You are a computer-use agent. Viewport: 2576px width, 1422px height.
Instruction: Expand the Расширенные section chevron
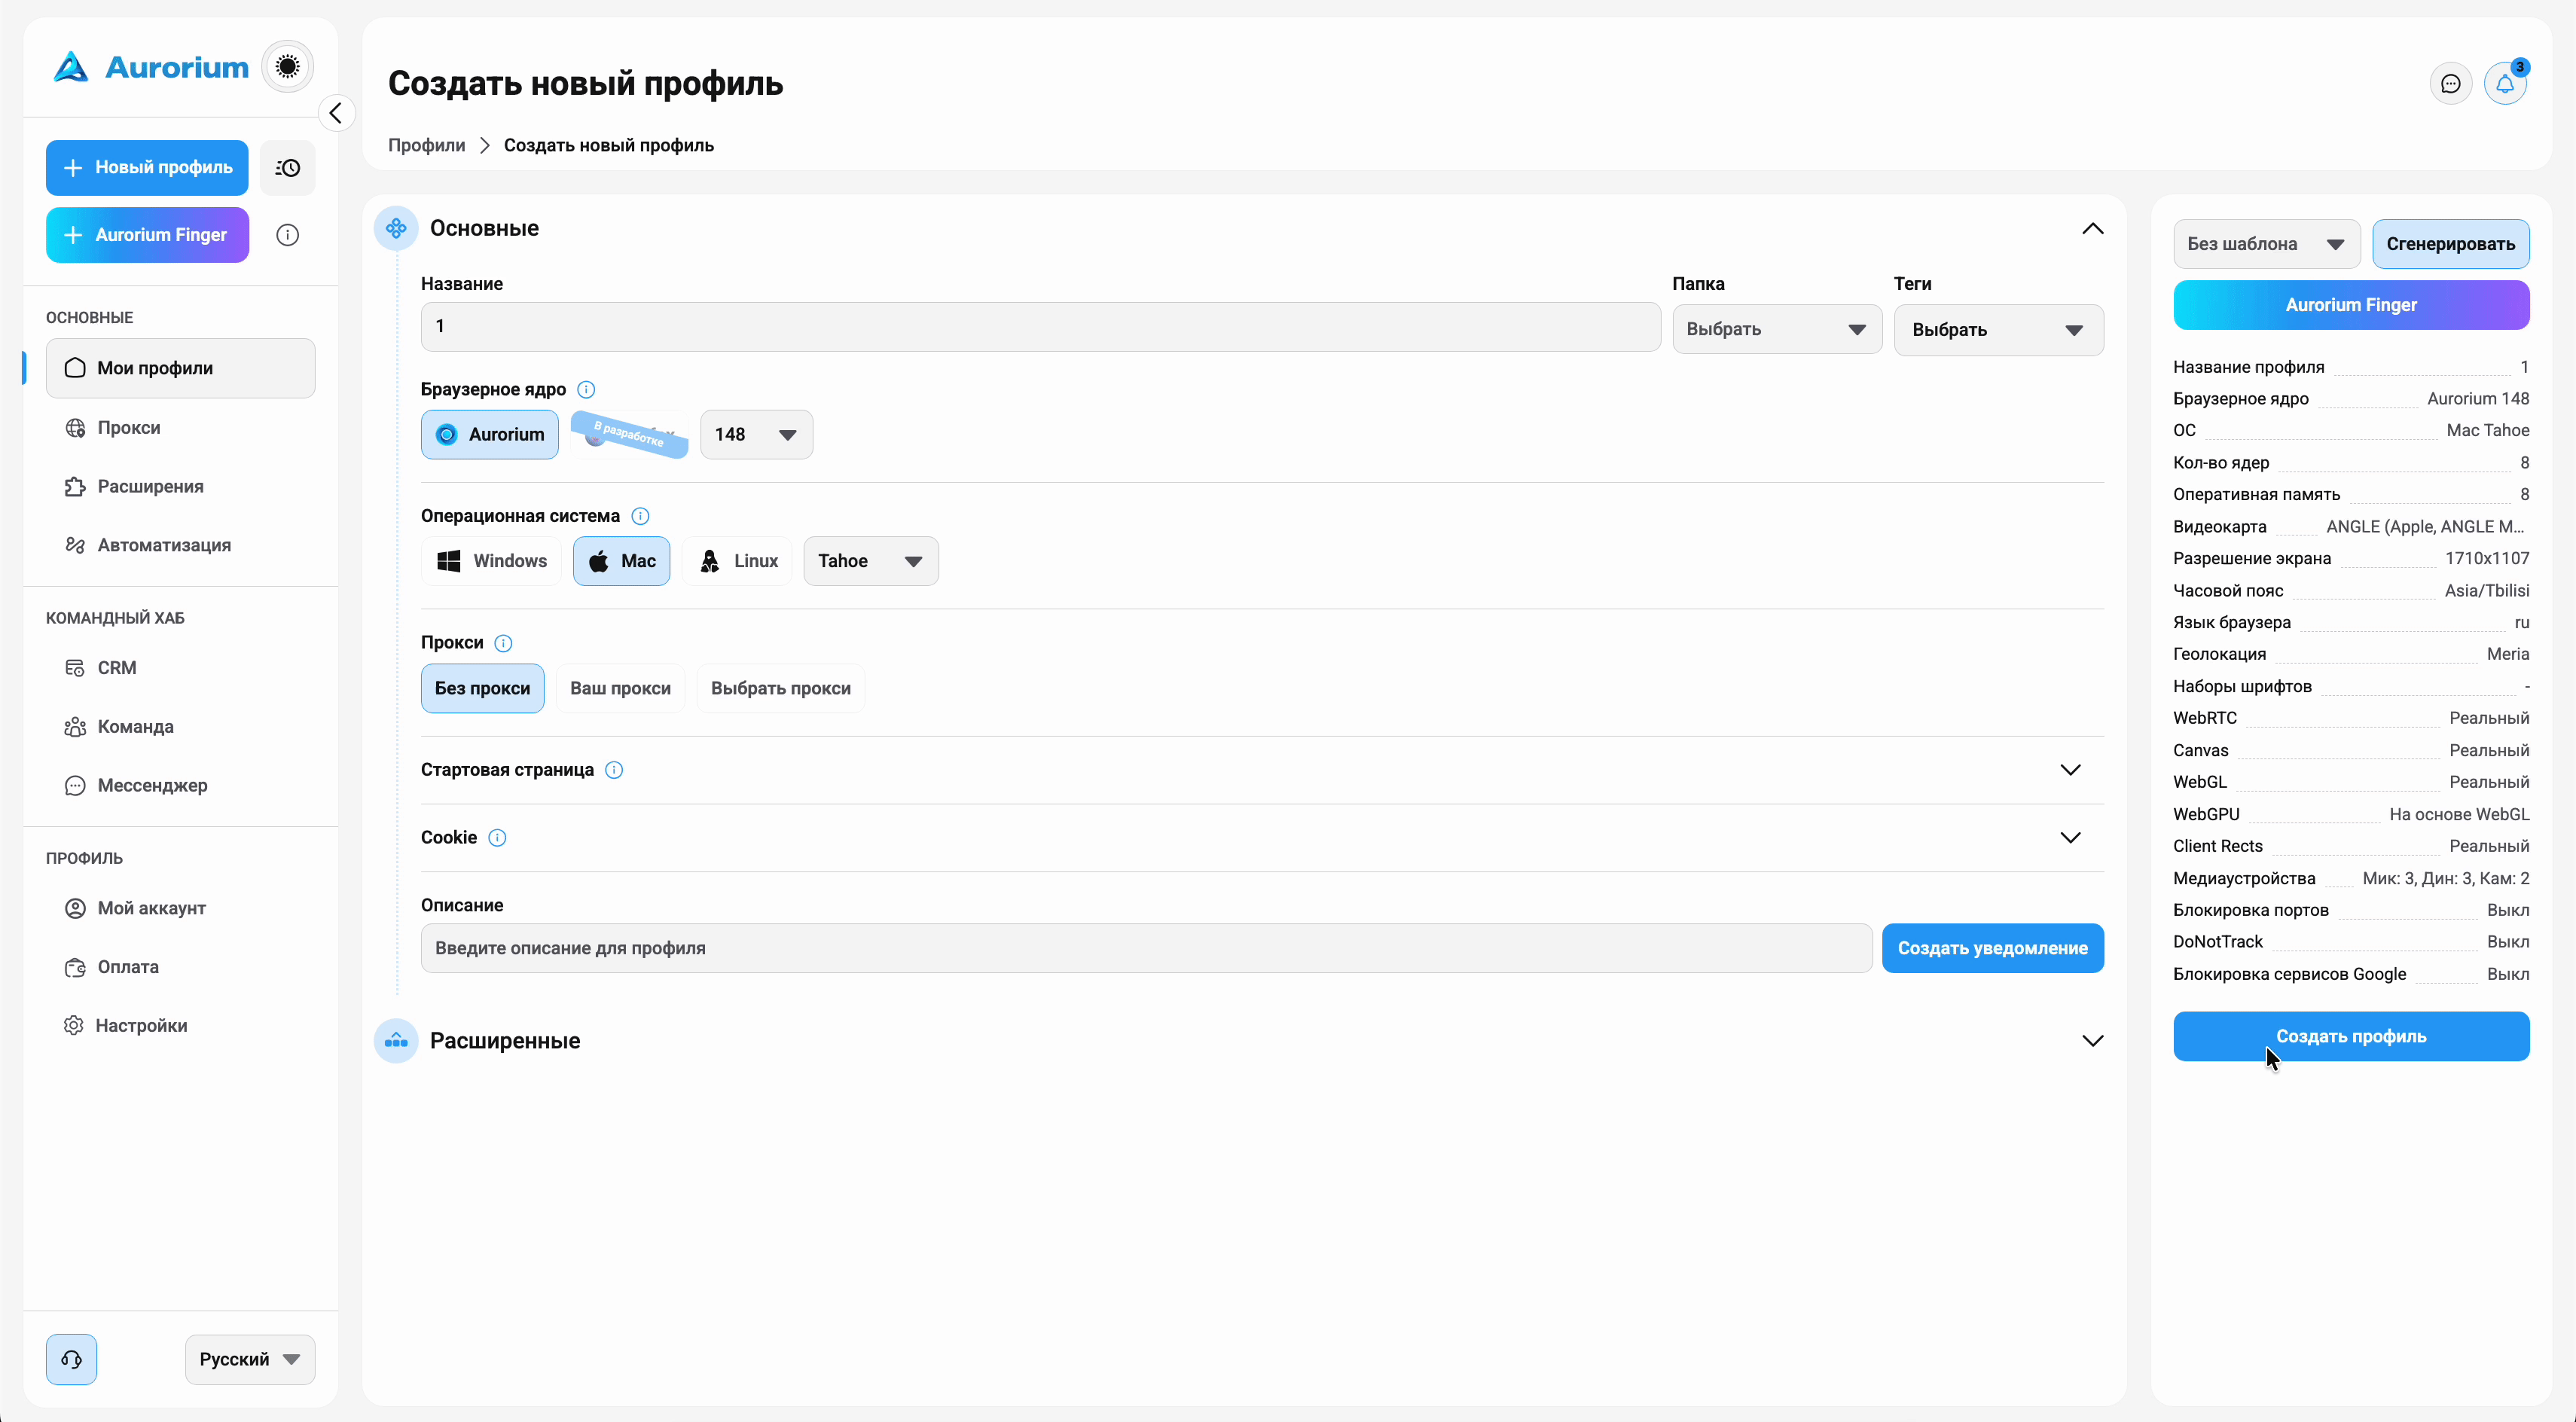point(2092,1041)
